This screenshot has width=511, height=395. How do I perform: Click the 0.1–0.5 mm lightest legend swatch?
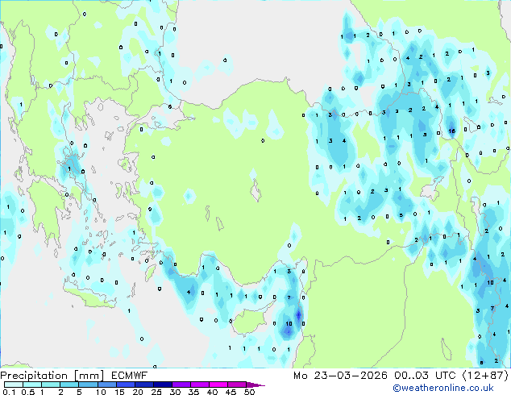[14, 385]
